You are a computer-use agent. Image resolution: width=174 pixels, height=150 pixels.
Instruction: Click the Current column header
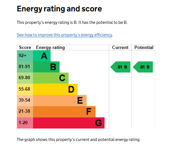[120, 48]
